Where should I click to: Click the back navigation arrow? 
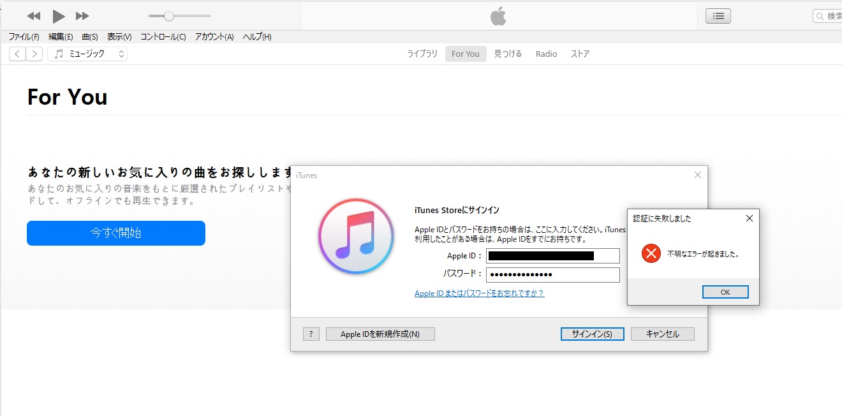(x=17, y=54)
